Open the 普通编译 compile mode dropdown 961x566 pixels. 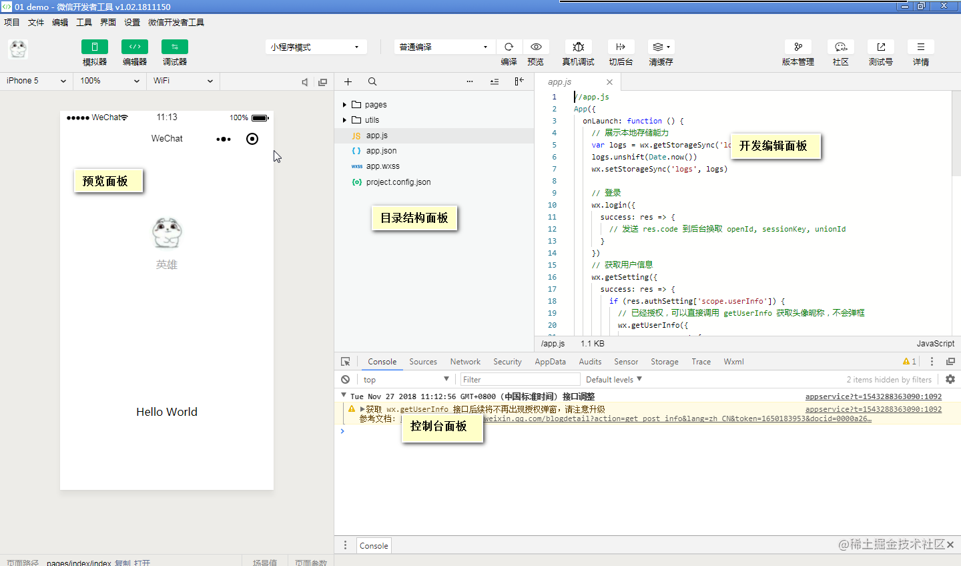[x=444, y=47]
